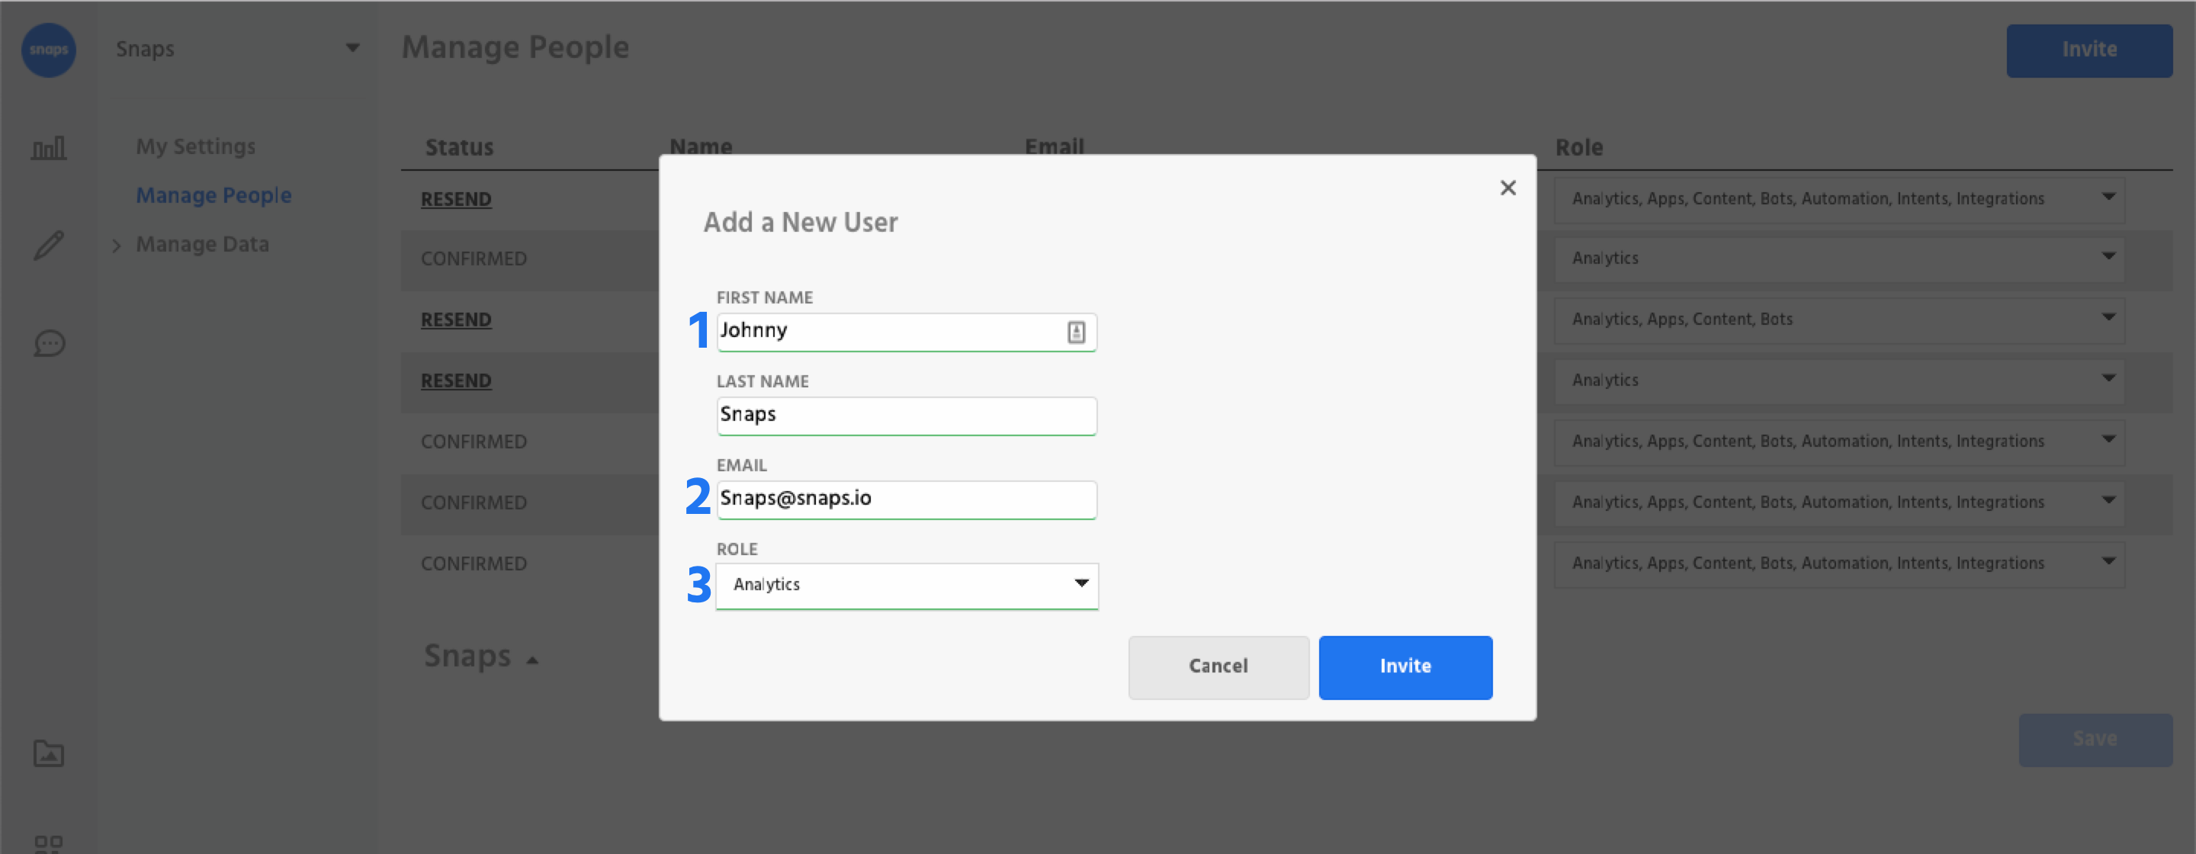Viewport: 2196px width, 854px height.
Task: Open role dropdown in third RESEND row
Action: tap(1839, 380)
